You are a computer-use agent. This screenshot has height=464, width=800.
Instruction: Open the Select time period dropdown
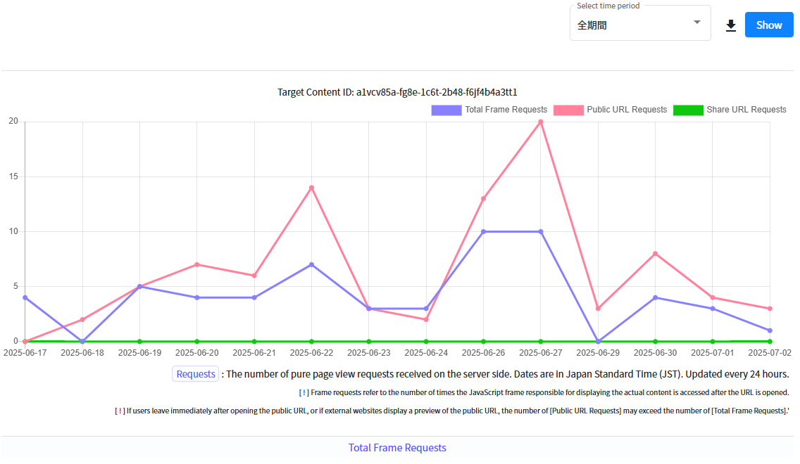[640, 23]
